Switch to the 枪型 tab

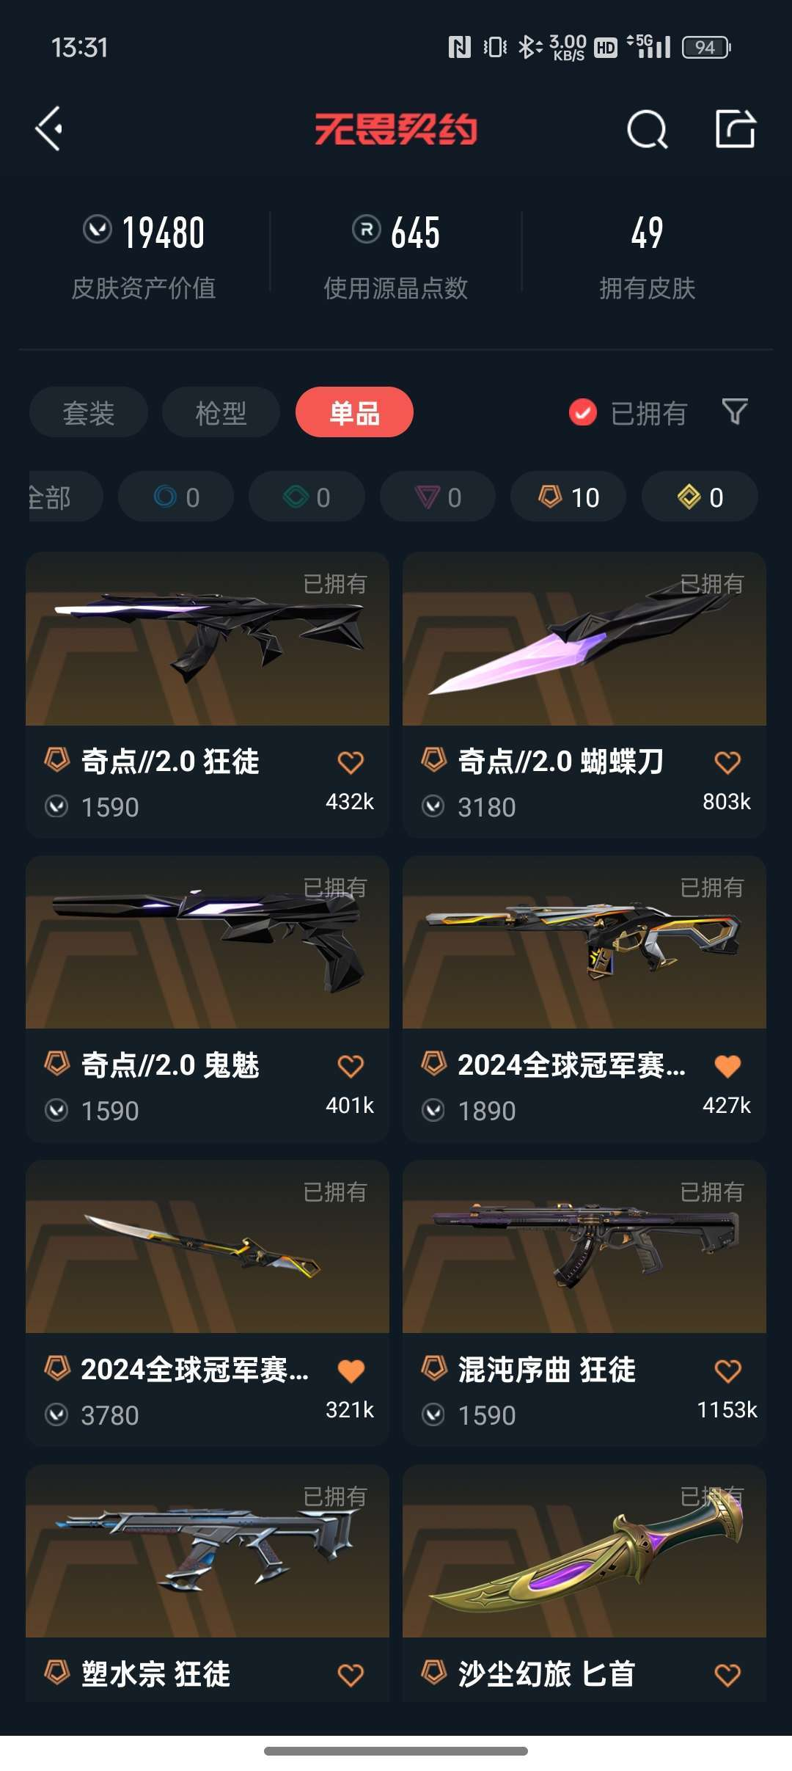pos(221,412)
